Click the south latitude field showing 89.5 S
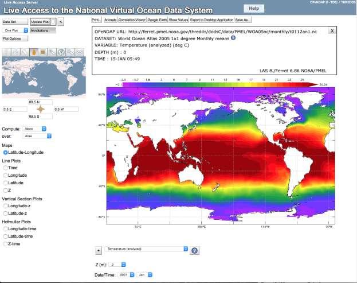The height and width of the screenshot is (283, 357). click(40, 117)
